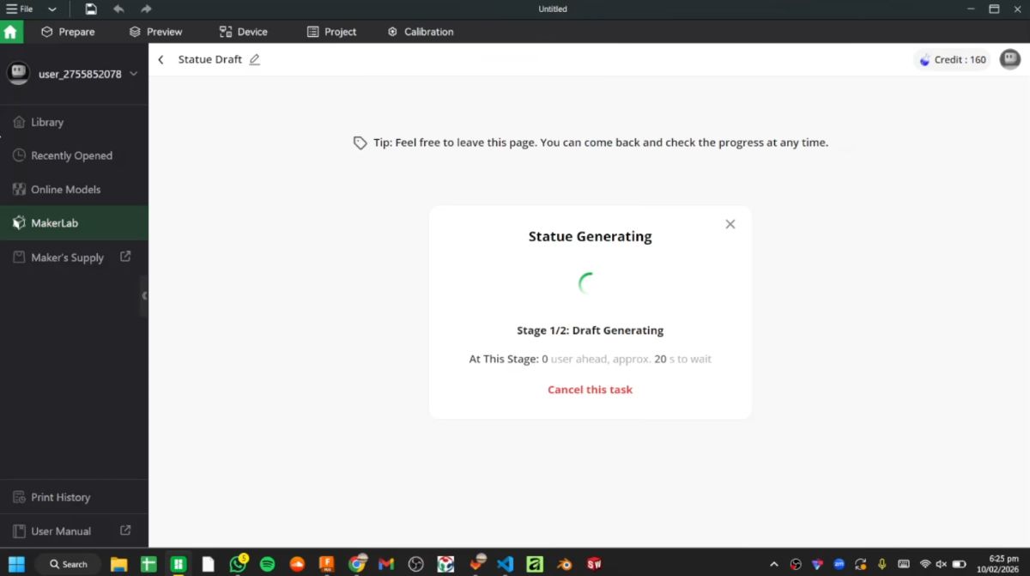Click the tag icon beside the Tip
Image resolution: width=1030 pixels, height=576 pixels.
tap(360, 142)
